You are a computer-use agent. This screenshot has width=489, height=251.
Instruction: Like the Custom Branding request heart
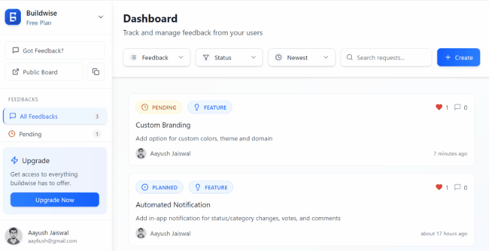click(439, 108)
